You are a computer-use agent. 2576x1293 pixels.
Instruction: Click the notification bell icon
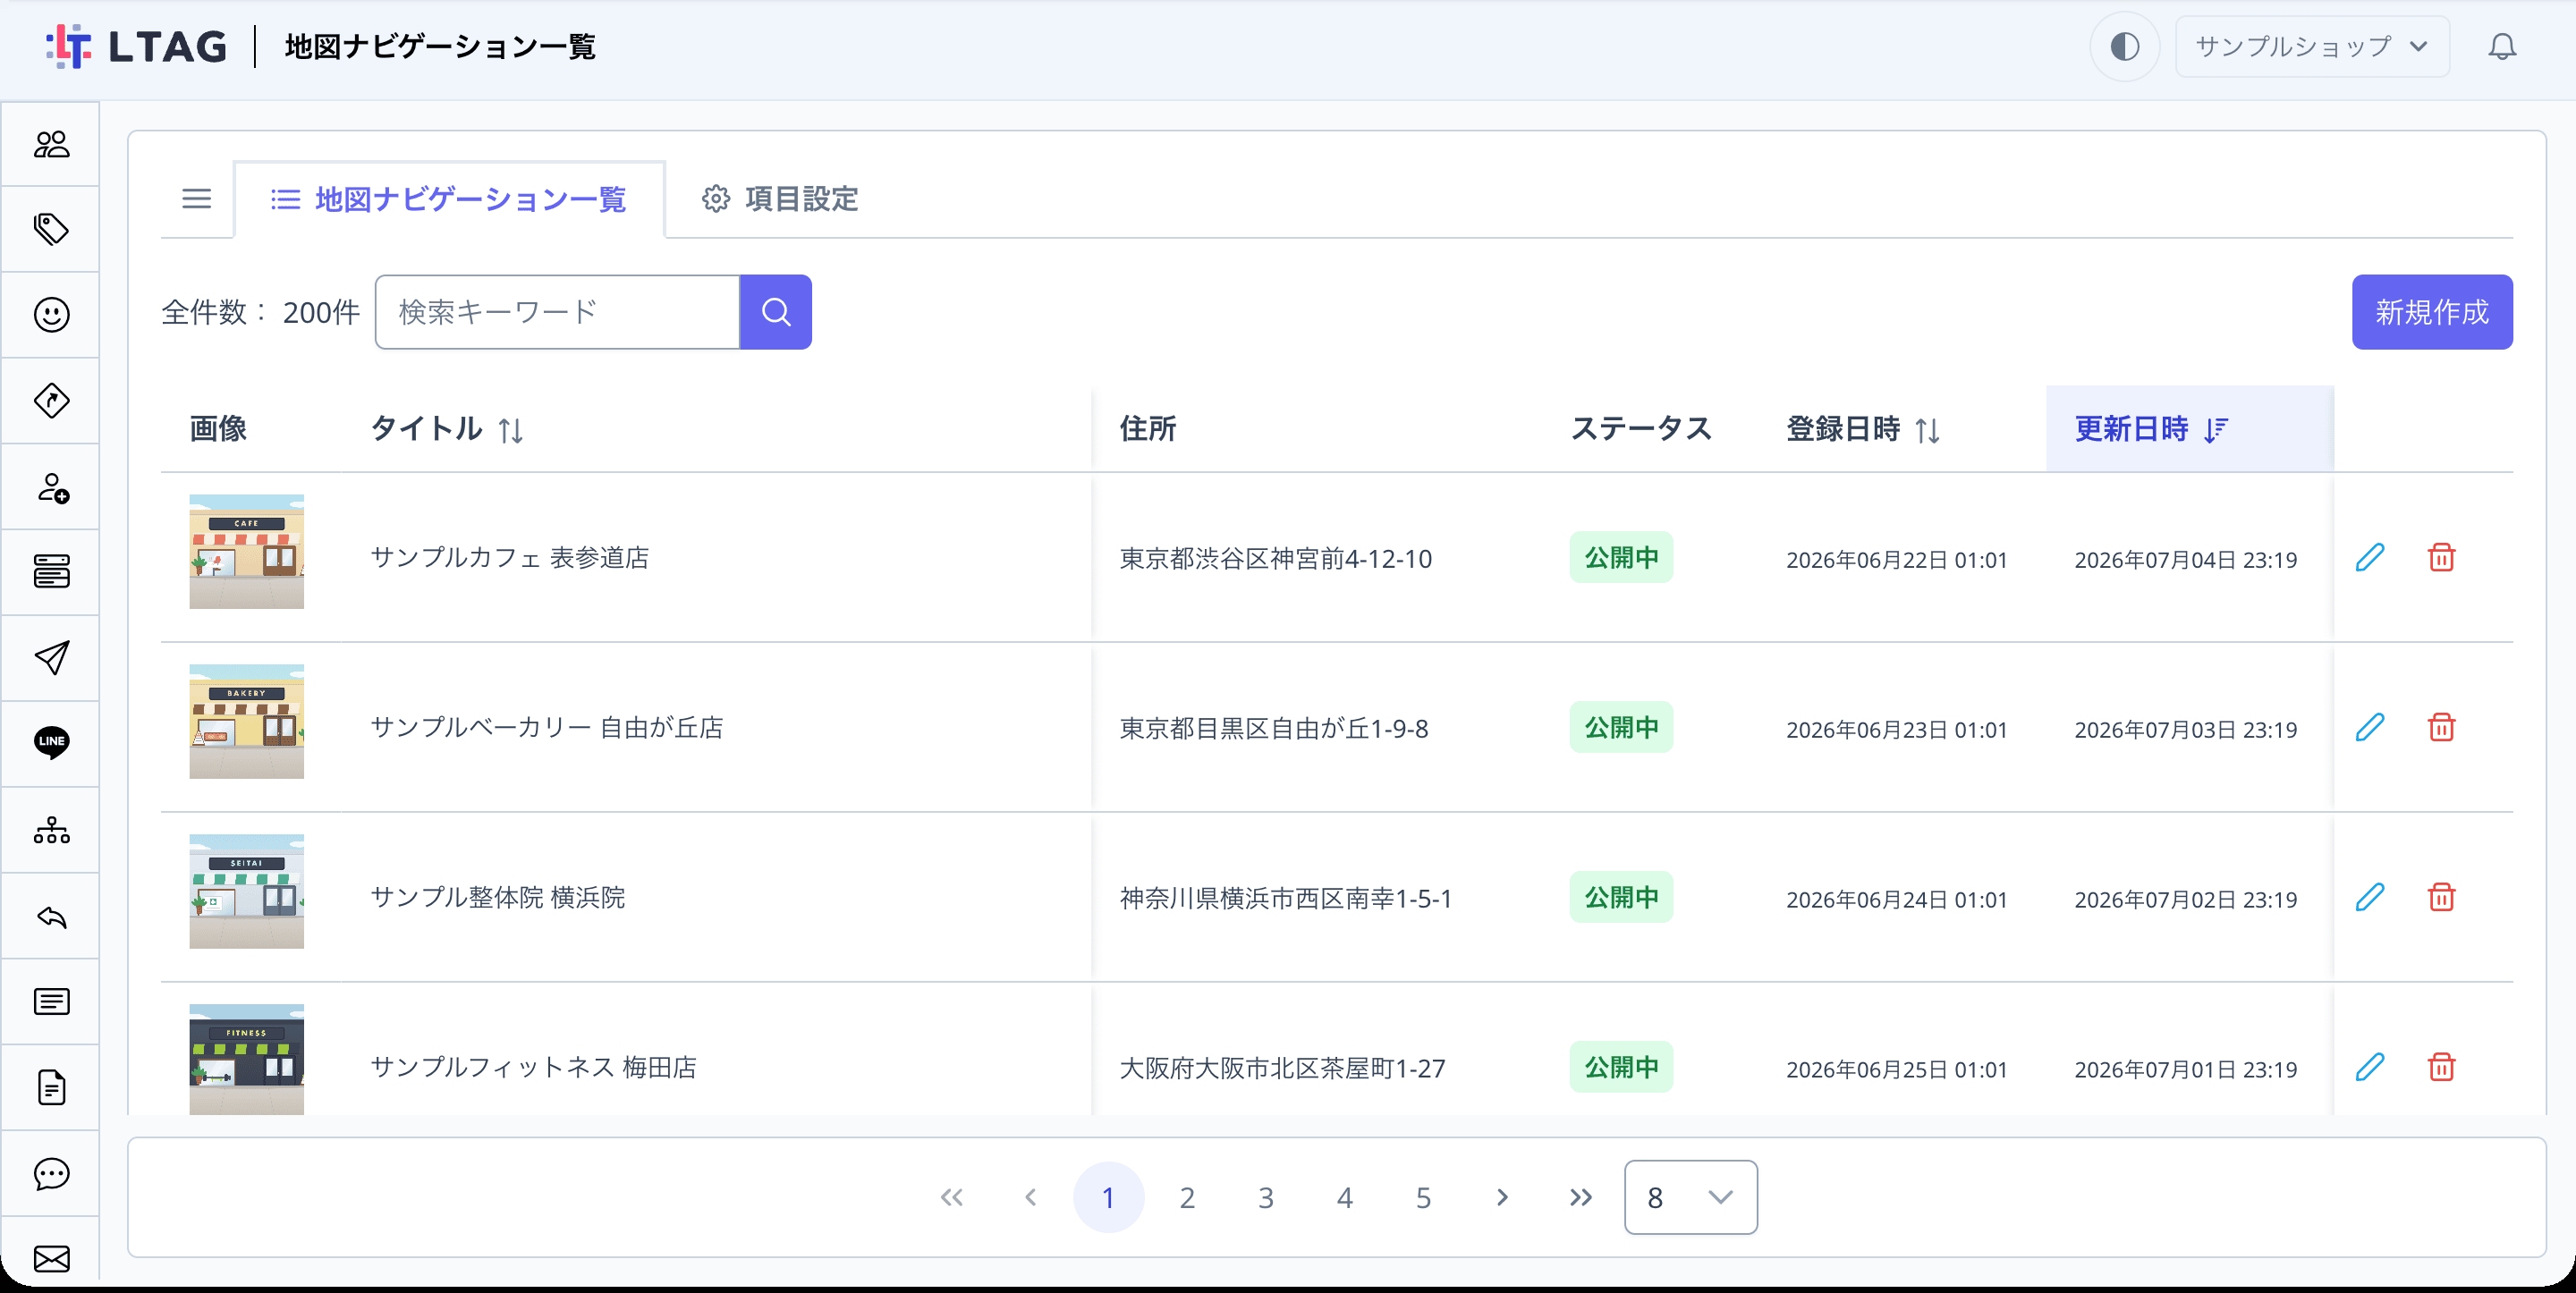click(2502, 47)
